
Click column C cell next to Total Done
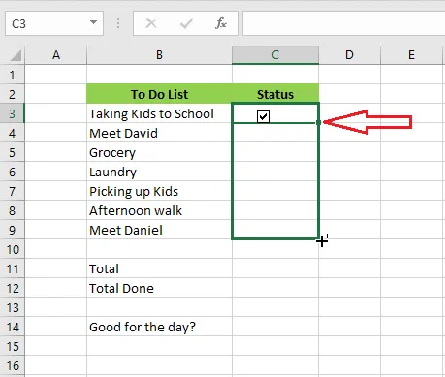coord(275,288)
